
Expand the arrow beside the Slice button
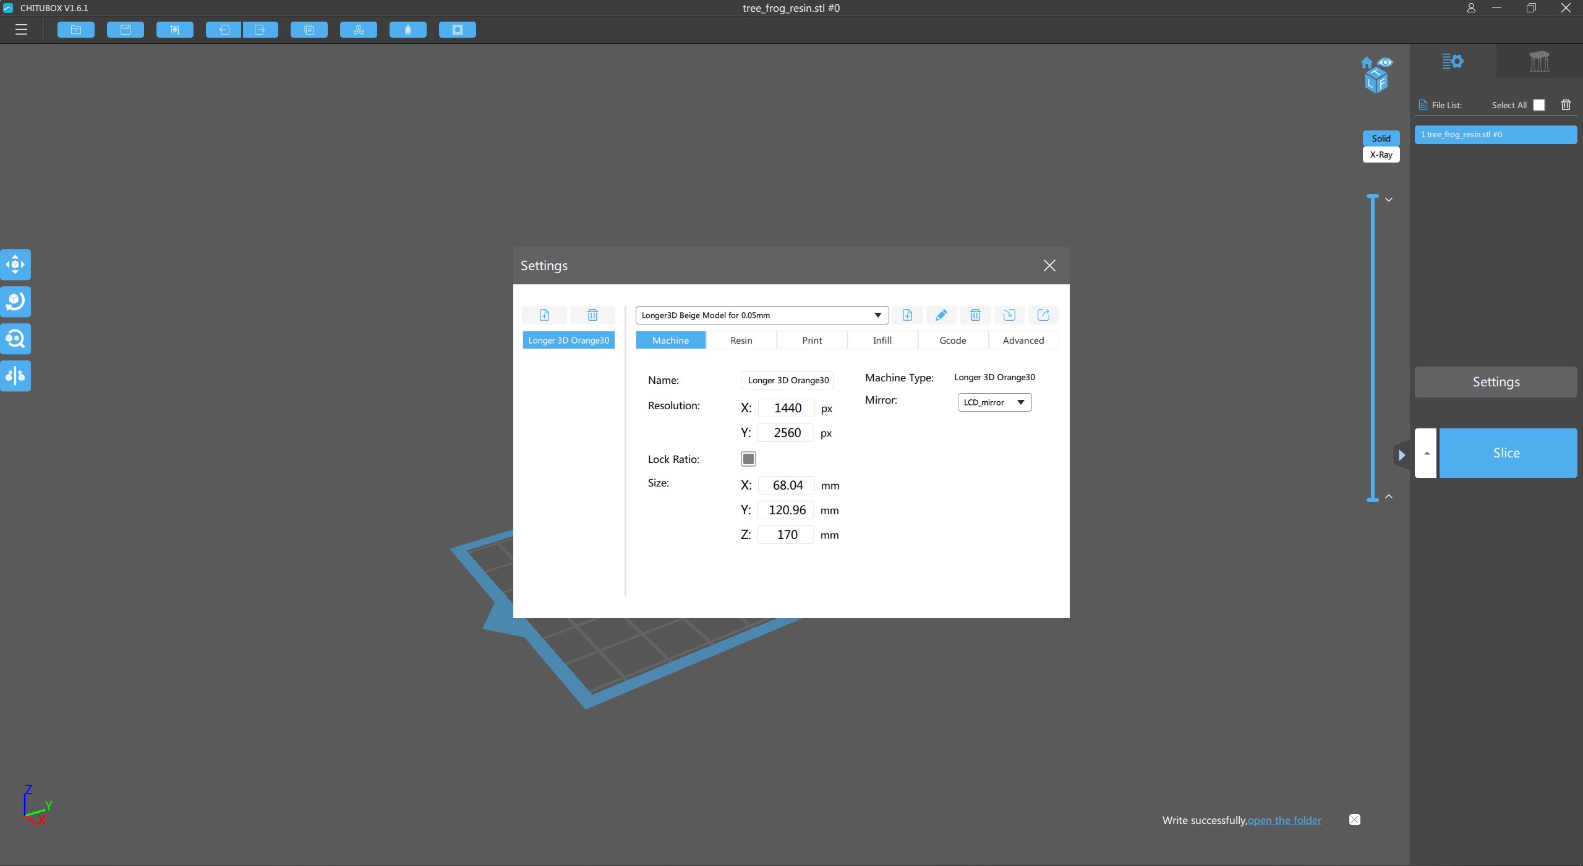1426,453
